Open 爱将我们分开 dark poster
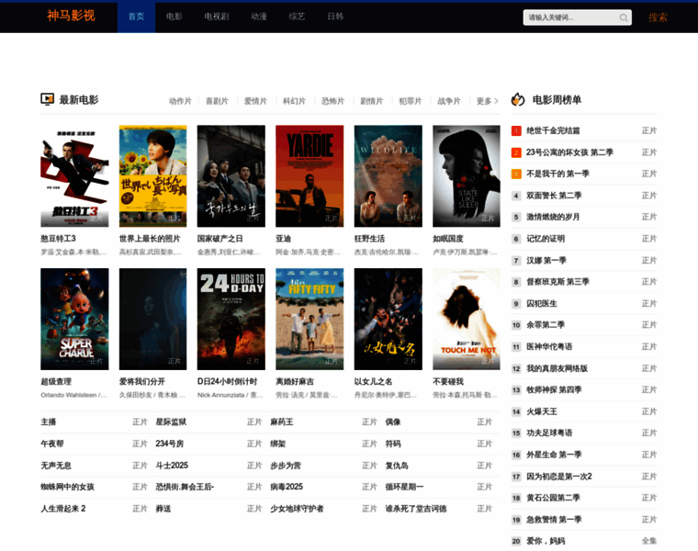The image size is (698, 551). (x=152, y=319)
